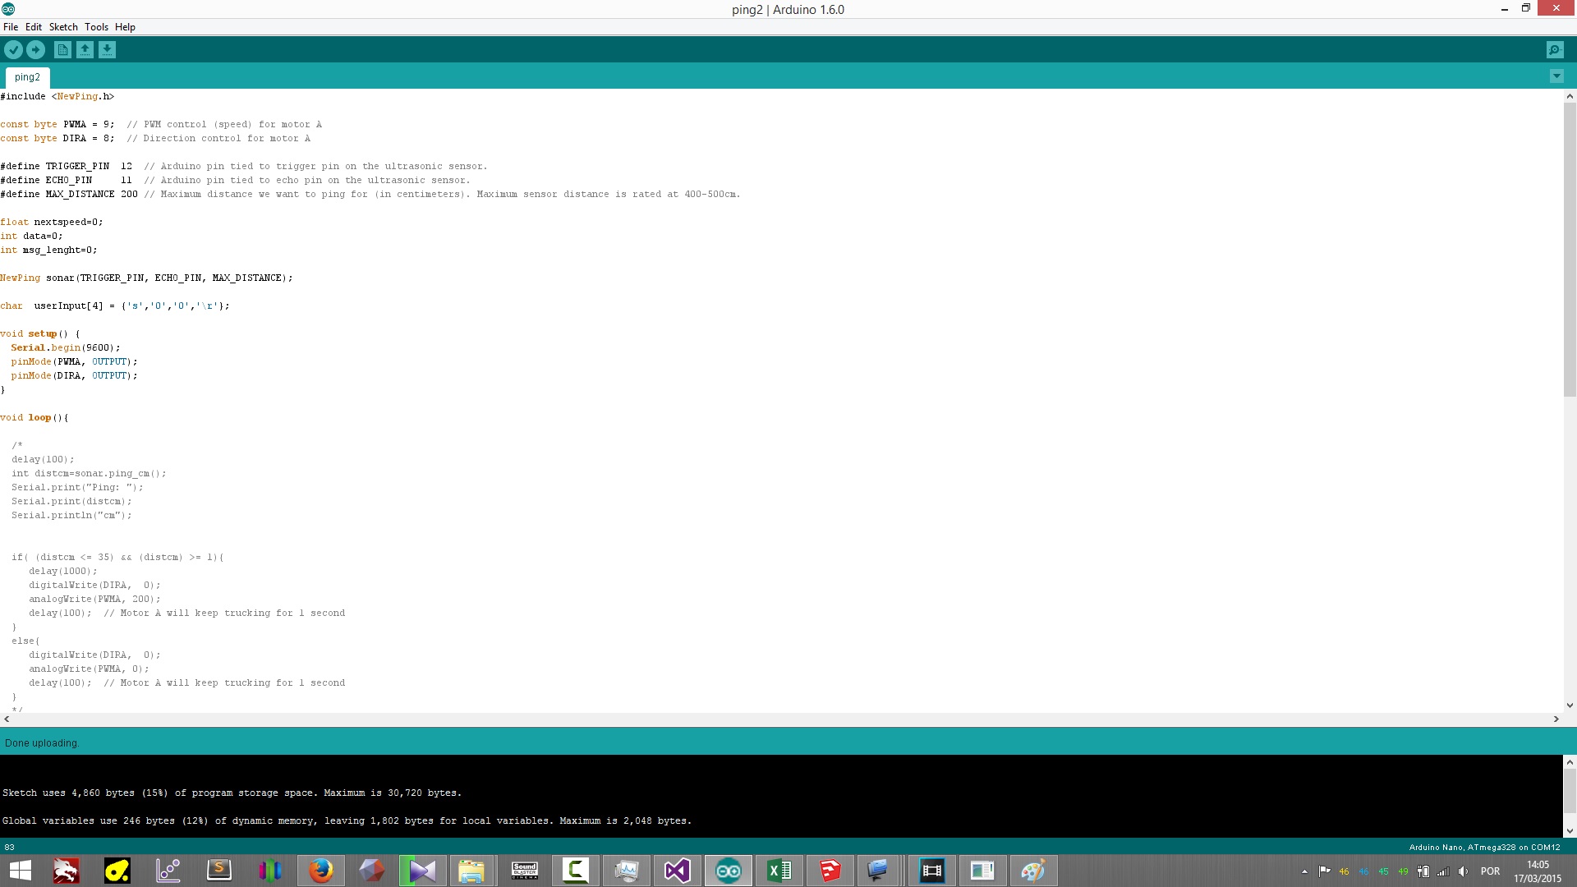Open the Edit menu
Image resolution: width=1577 pixels, height=887 pixels.
[34, 27]
